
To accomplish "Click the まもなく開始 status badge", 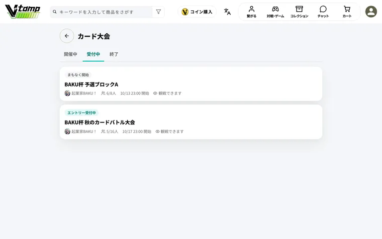I will click(78, 75).
